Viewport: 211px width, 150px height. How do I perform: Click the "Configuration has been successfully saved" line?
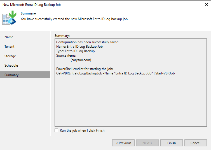(88, 42)
